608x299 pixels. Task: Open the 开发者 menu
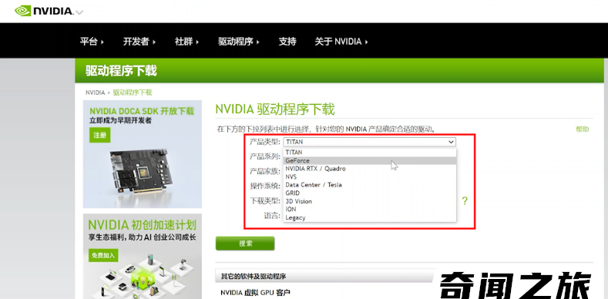[x=139, y=42]
